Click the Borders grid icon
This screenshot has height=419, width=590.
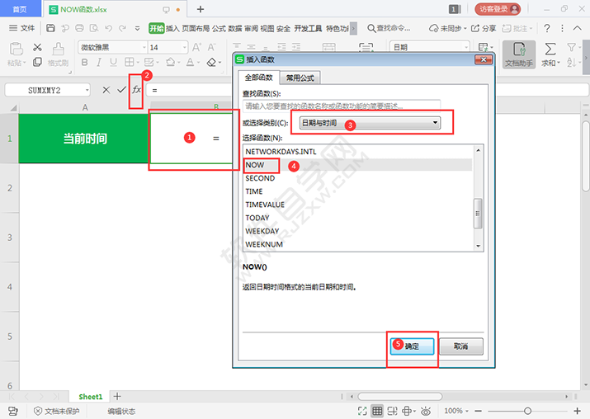tap(129, 62)
